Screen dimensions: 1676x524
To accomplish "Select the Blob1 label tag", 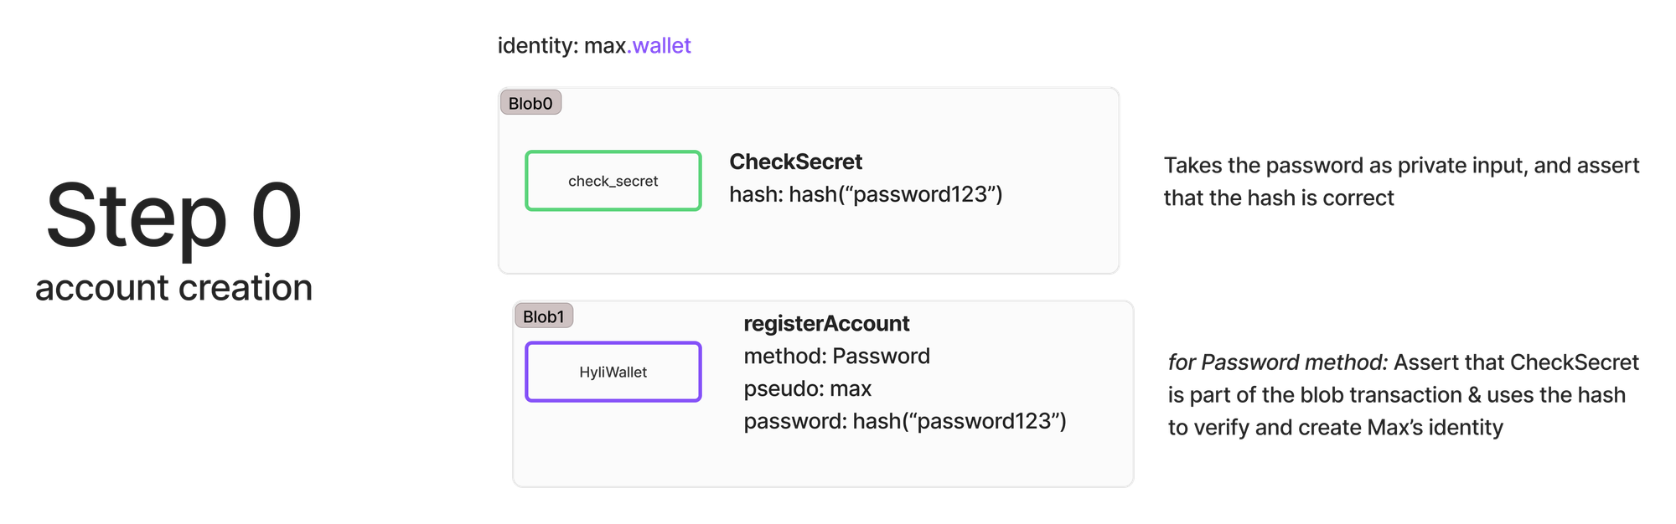I will pos(544,316).
